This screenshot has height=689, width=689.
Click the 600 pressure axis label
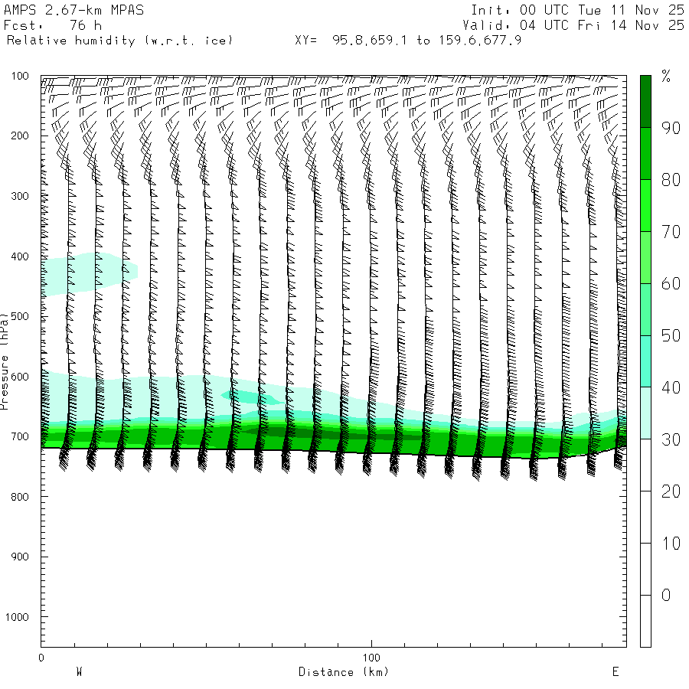coord(20,377)
